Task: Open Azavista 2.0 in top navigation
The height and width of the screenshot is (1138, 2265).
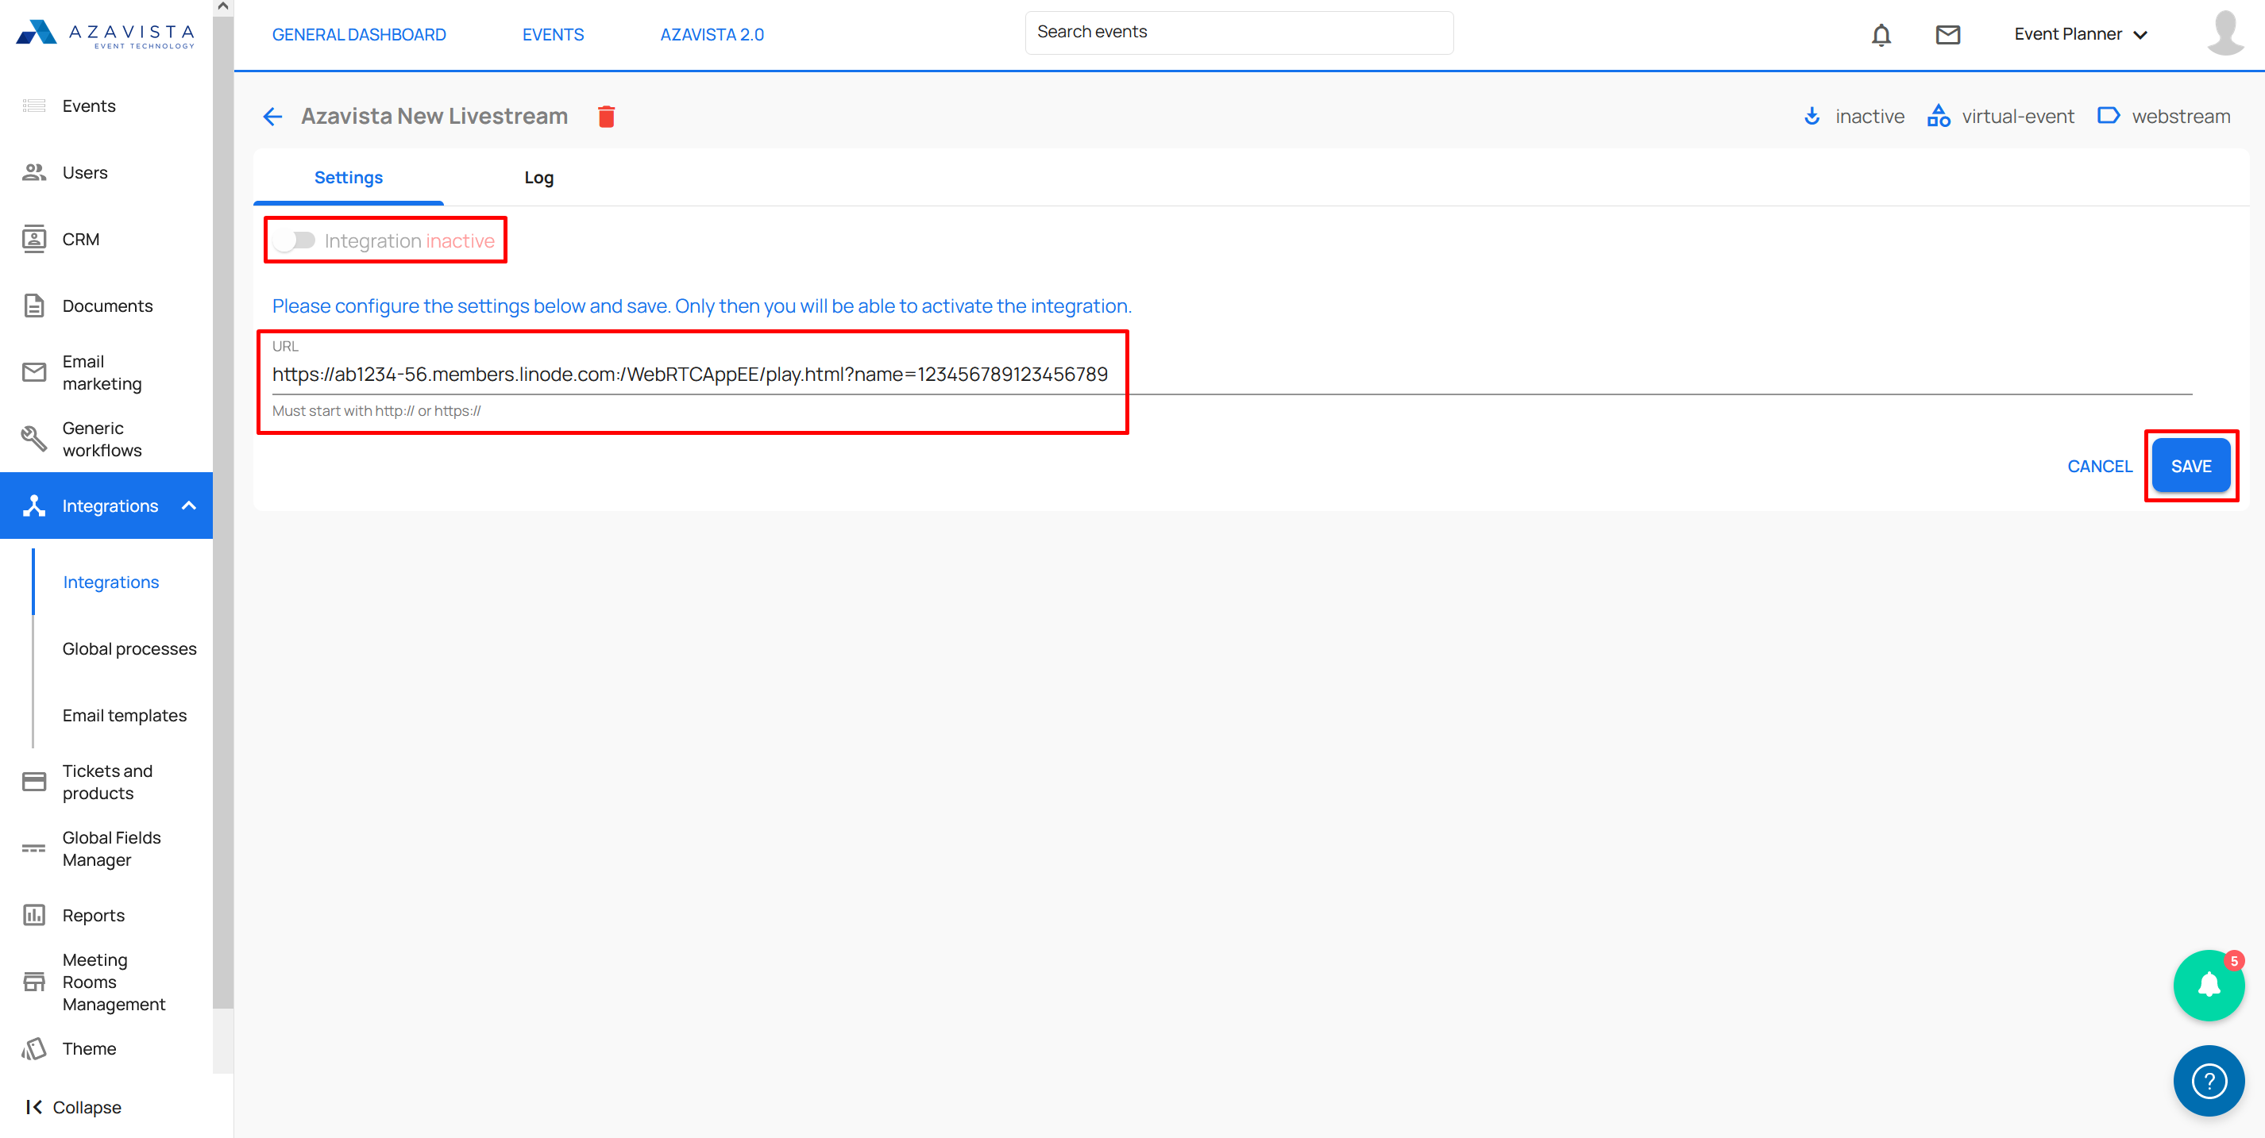Action: (712, 34)
